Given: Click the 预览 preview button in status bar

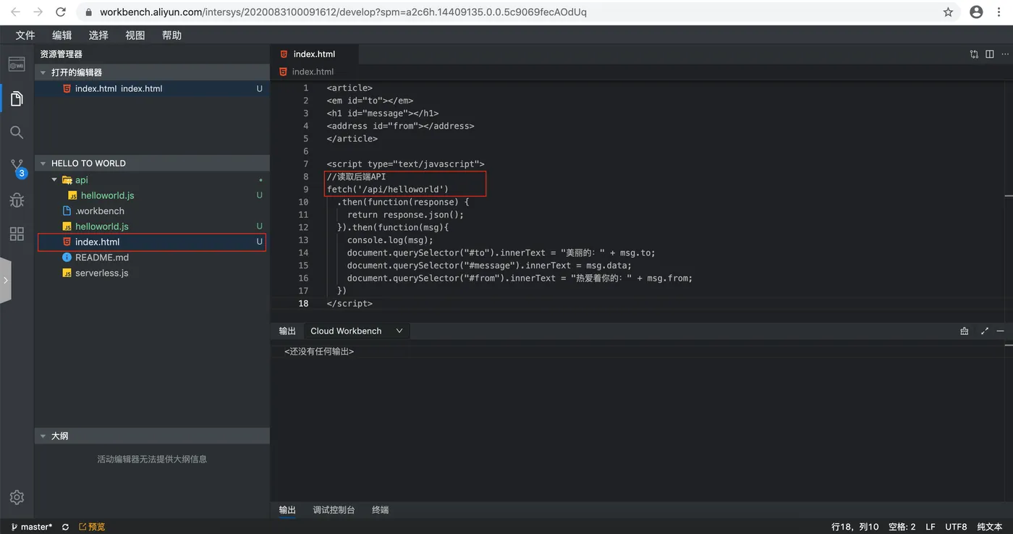Looking at the screenshot, I should point(92,527).
